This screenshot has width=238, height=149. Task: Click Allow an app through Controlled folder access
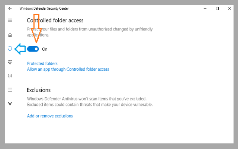[x=68, y=69]
